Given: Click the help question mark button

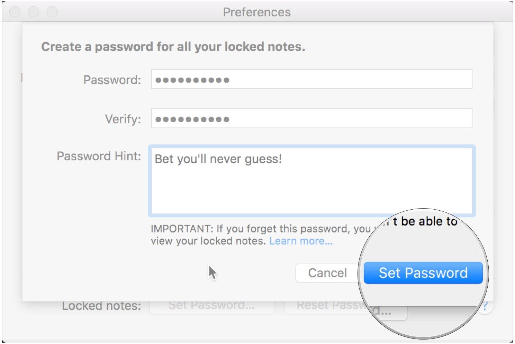Looking at the screenshot, I should 485,306.
